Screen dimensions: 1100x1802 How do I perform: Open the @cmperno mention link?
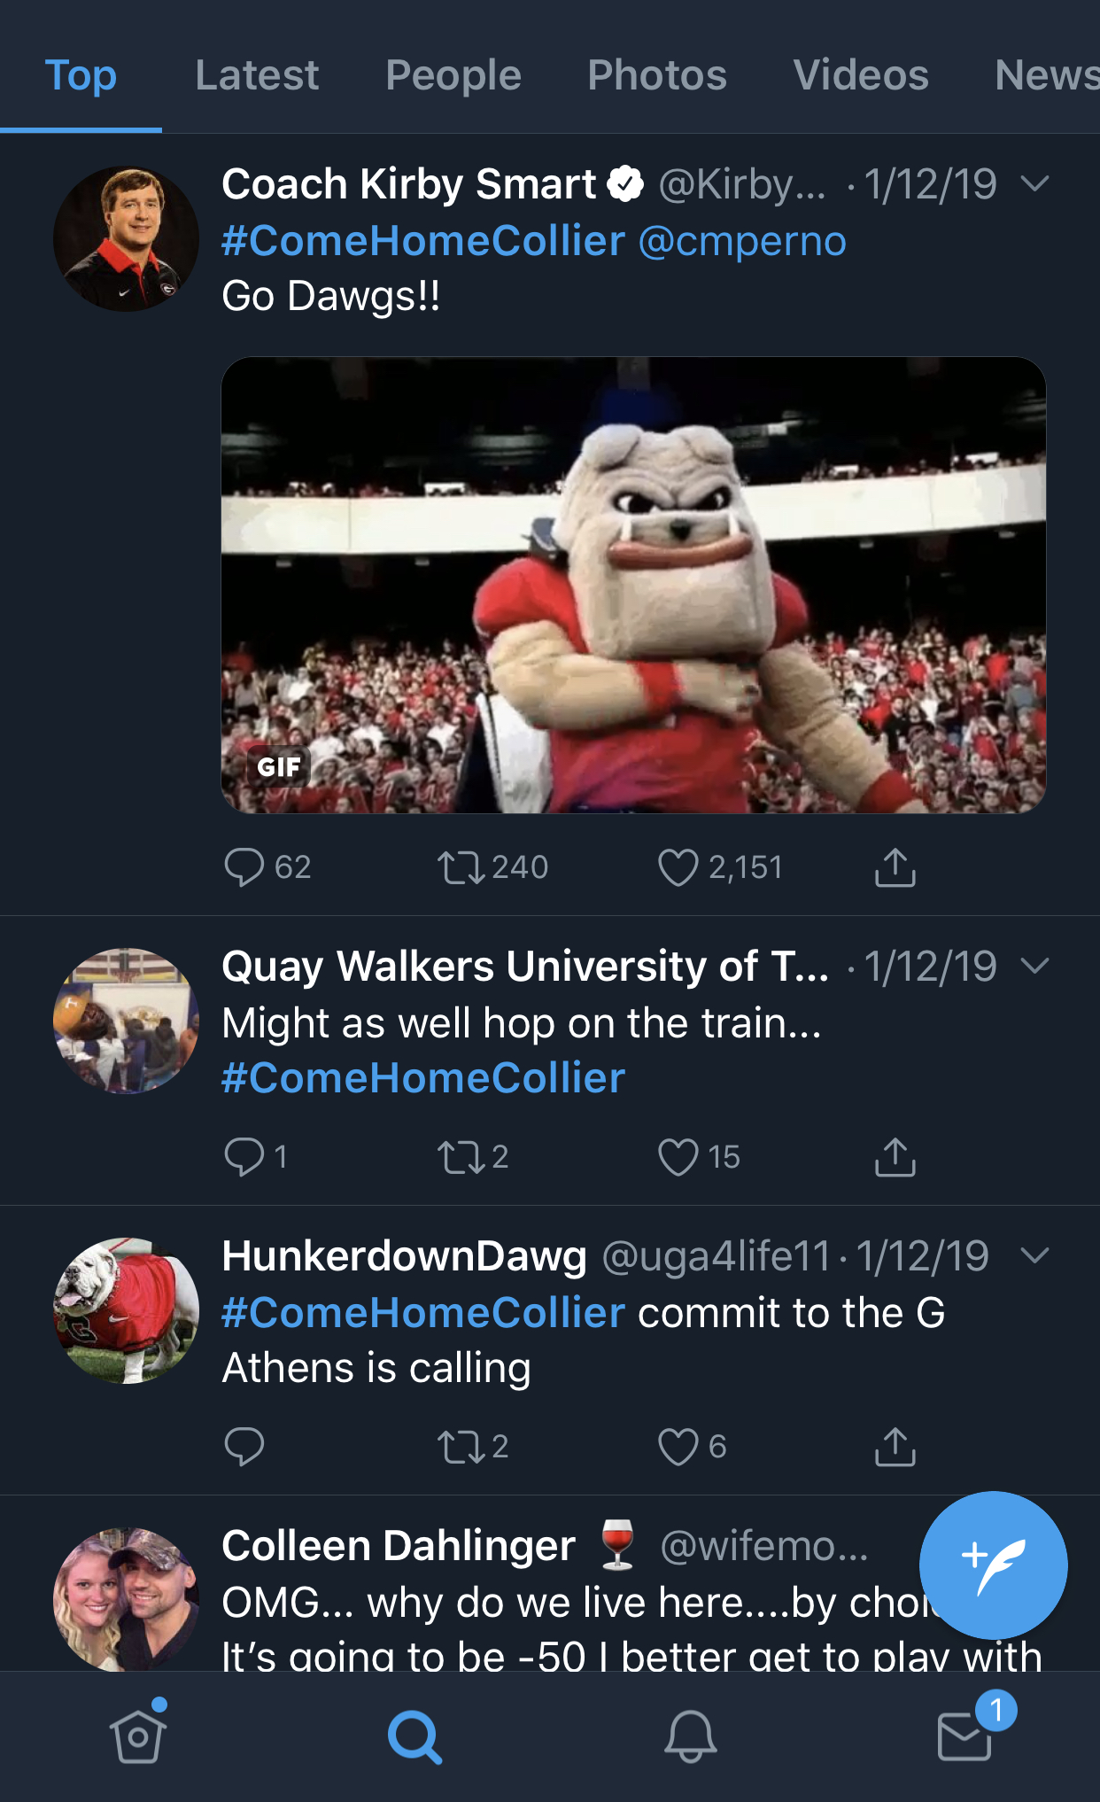(742, 241)
